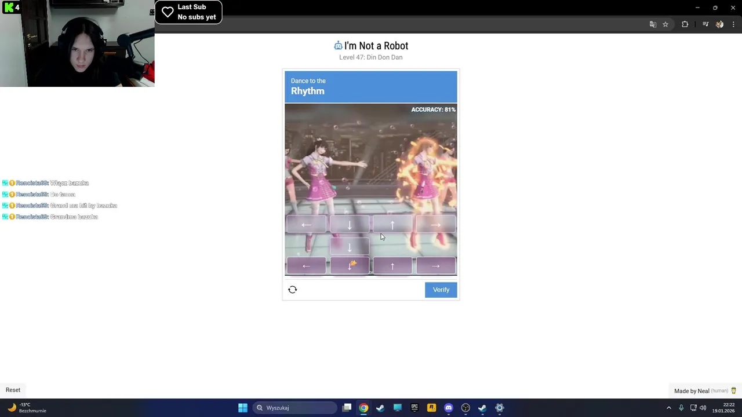742x417 pixels.
Task: Launch Epic Games from the taskbar
Action: pyautogui.click(x=414, y=408)
